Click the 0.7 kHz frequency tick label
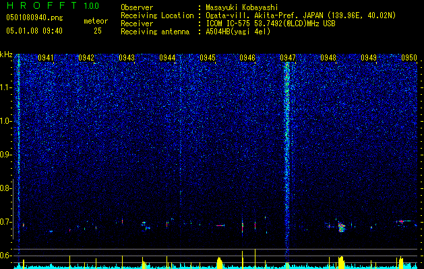This screenshot has height=269, width=424. 6,222
